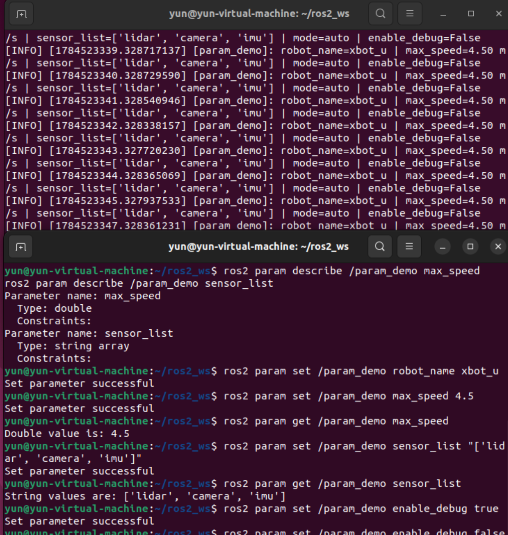Viewport: 508px width, 535px height.
Task: Click the upper terminal's title text
Action: tap(259, 13)
